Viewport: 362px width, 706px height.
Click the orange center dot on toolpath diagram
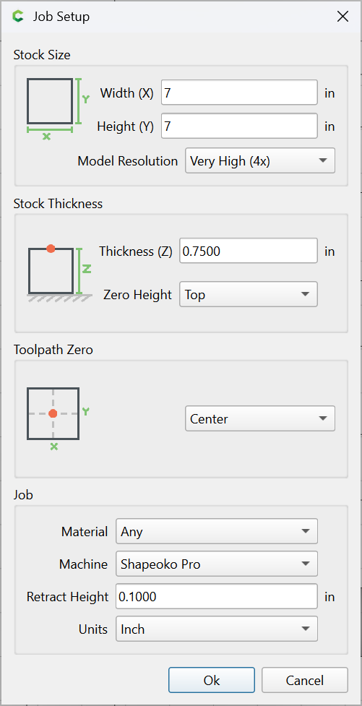pos(53,413)
